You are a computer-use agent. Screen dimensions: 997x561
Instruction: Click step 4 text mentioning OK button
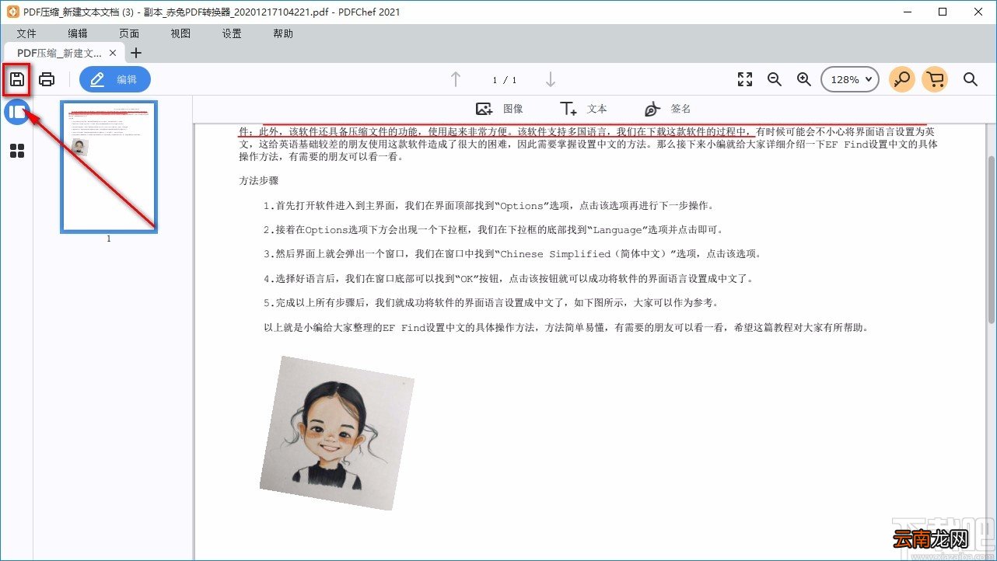point(509,278)
